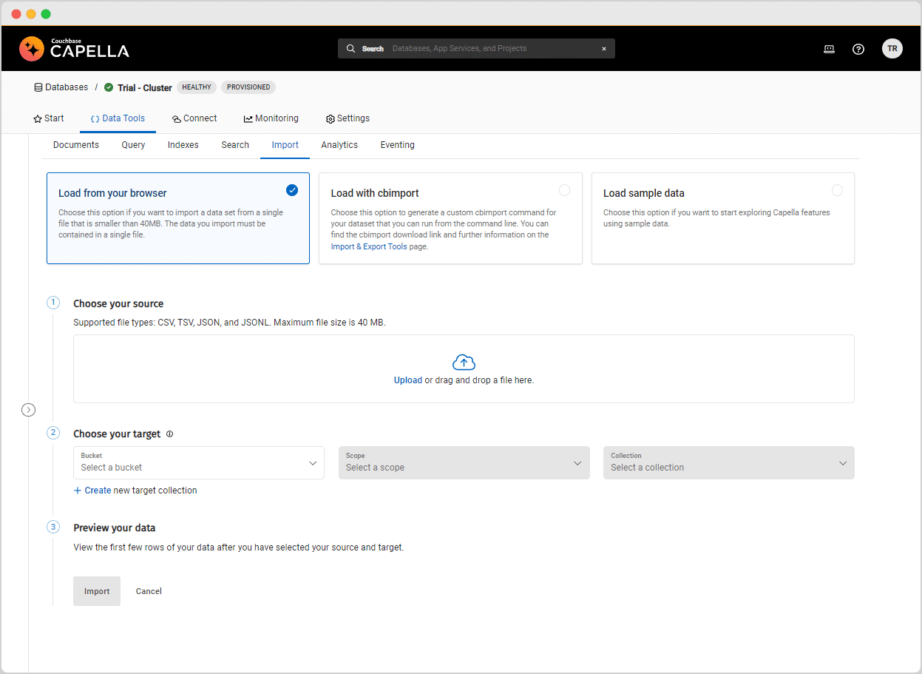Click the Upload drag and drop area
The image size is (922, 674).
(x=464, y=368)
